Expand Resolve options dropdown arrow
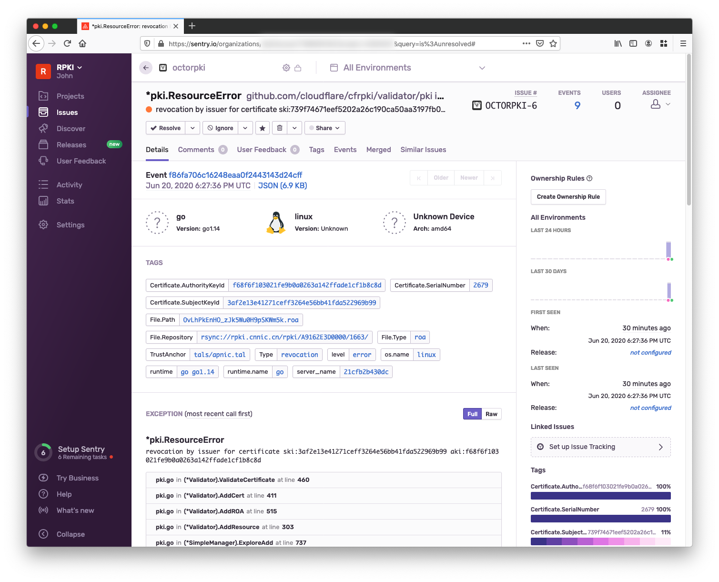 [192, 128]
